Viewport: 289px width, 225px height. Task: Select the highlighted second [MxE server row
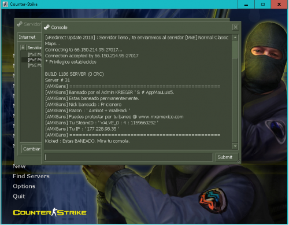[x=32, y=60]
